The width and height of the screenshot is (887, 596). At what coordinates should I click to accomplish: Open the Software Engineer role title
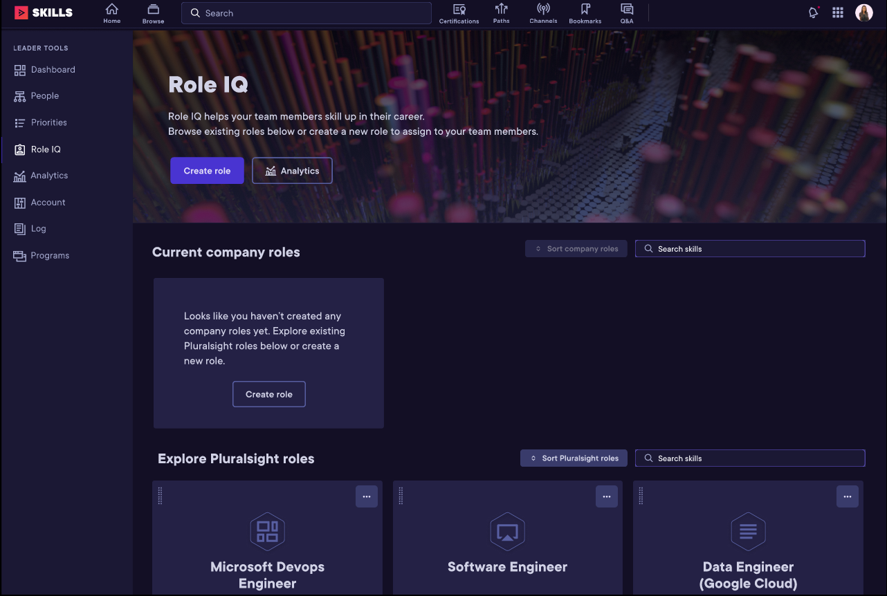tap(507, 567)
